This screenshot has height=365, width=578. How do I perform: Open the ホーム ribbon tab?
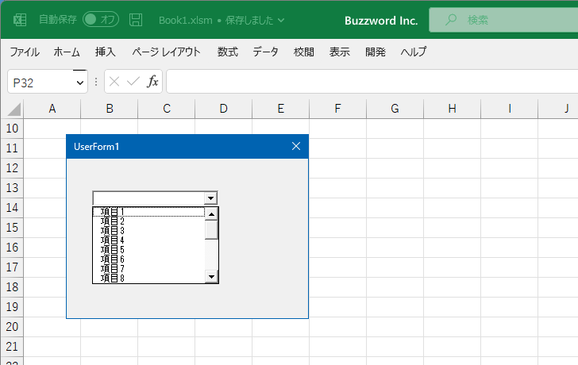67,52
